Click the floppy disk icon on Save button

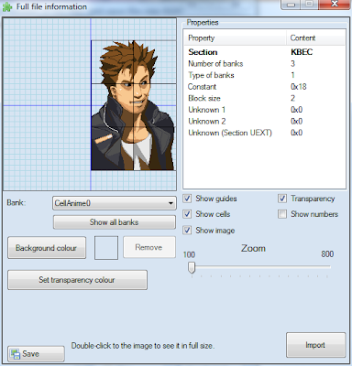[16, 354]
